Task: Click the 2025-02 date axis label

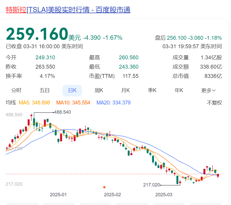Action: point(112,195)
